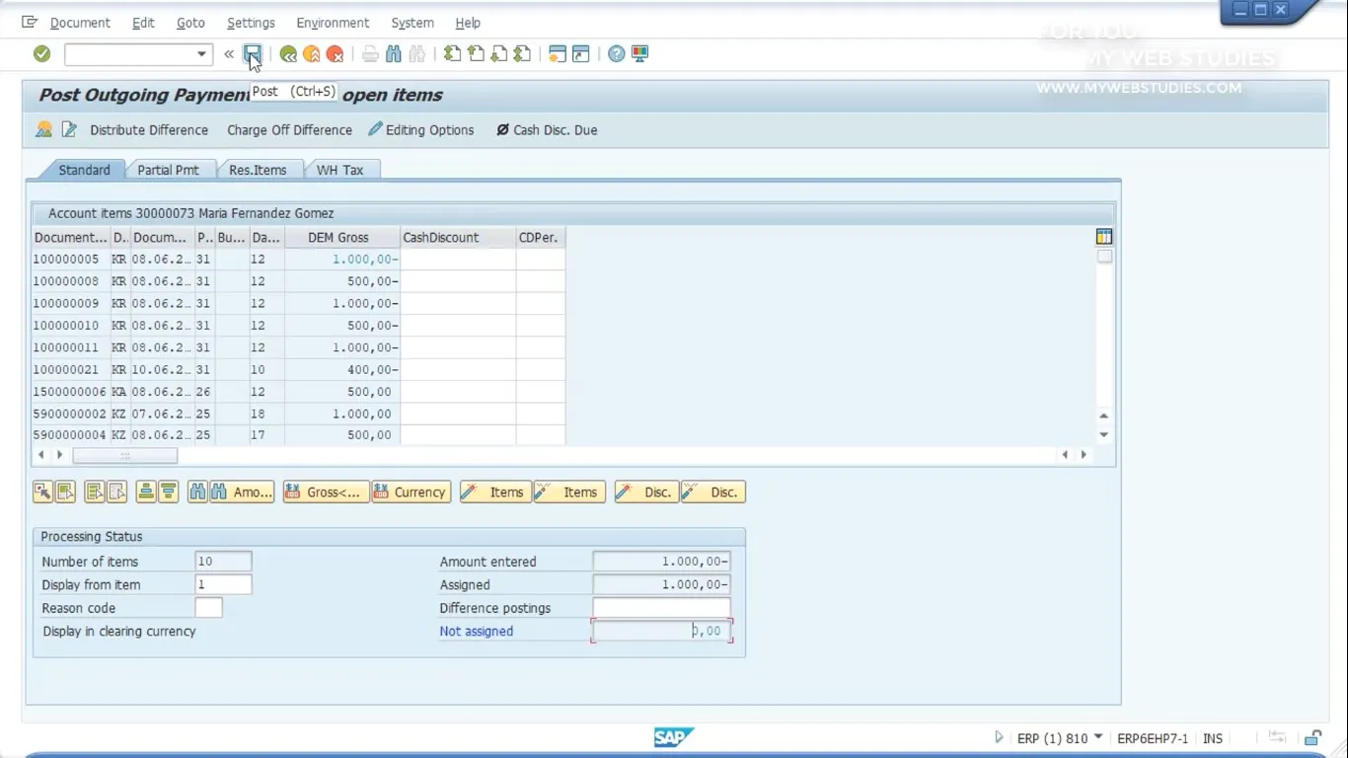
Task: Click the Next page icon
Action: [499, 54]
